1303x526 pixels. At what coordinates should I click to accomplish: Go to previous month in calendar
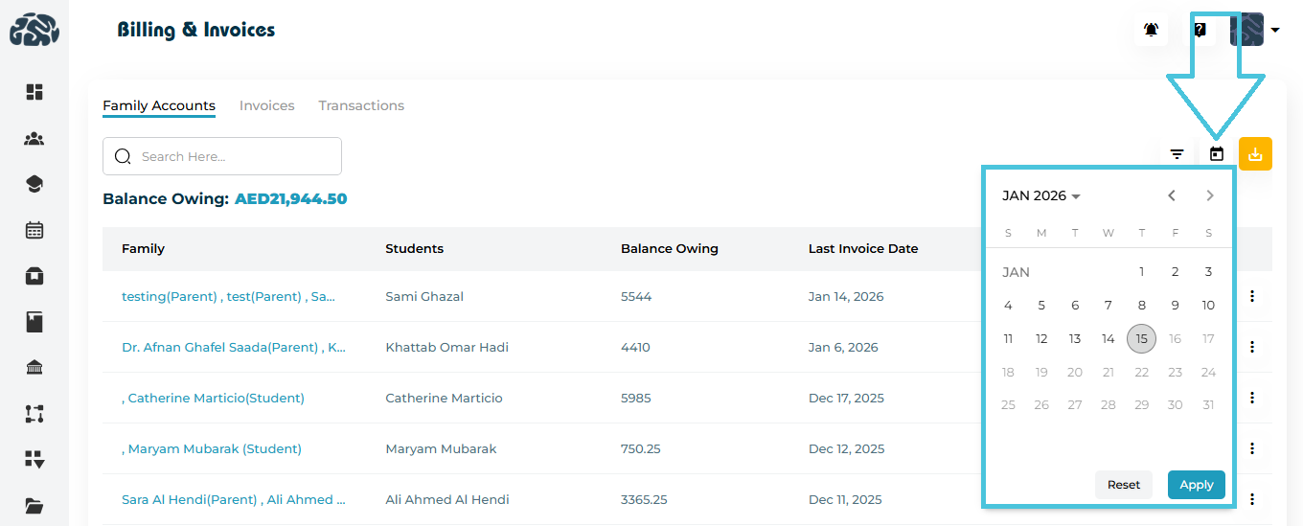coord(1172,195)
